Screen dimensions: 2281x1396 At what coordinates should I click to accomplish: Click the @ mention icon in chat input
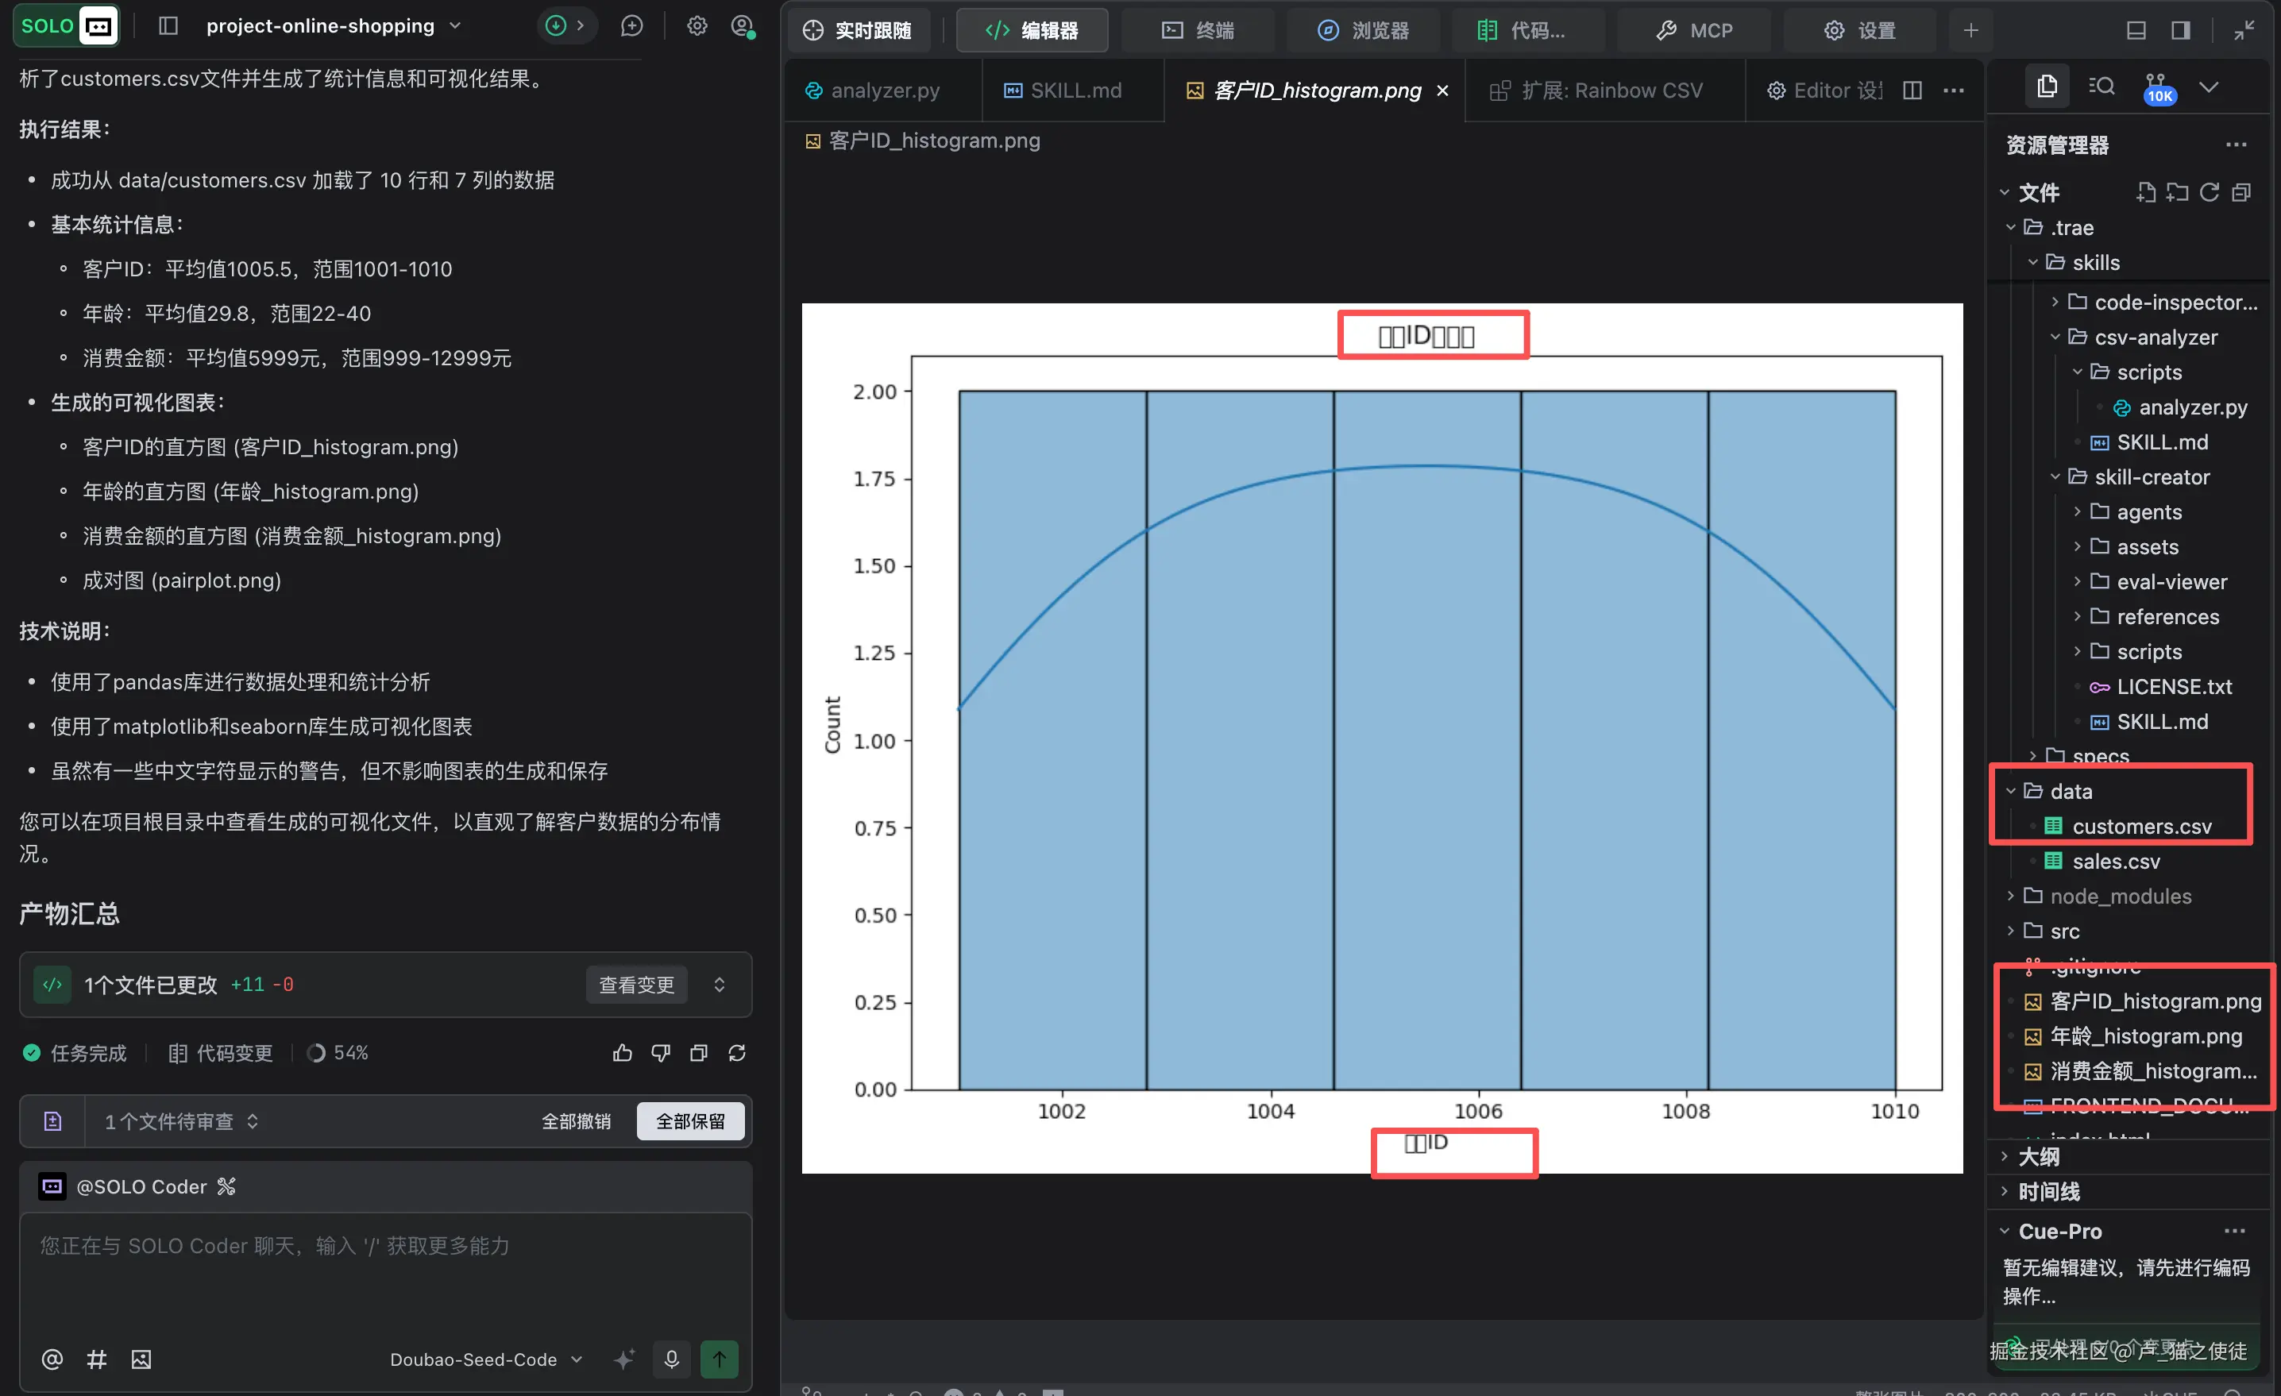click(x=52, y=1359)
